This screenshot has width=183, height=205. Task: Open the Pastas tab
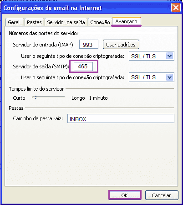click(34, 22)
